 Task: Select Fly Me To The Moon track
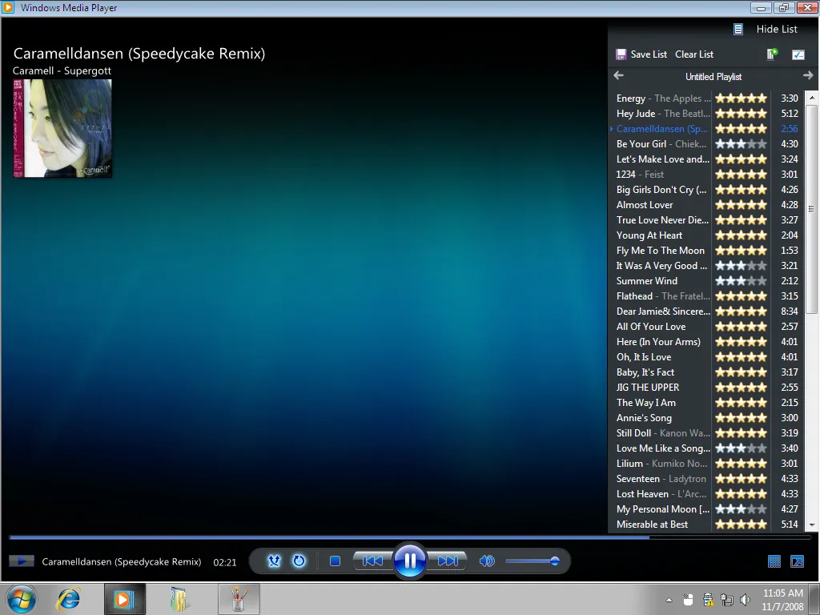coord(660,251)
